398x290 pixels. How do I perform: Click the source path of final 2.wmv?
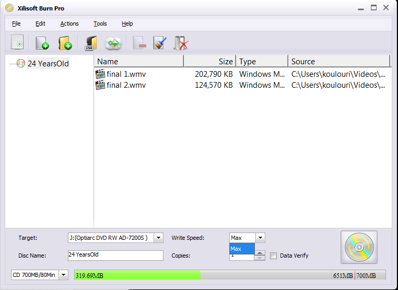338,85
